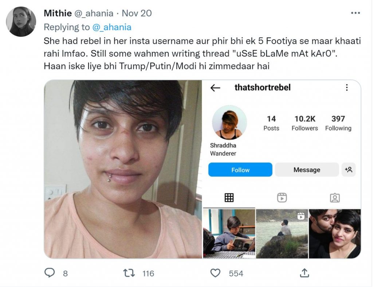This screenshot has width=373, height=287.
Task: Click the back arrow beside thatshortrebel
Action: pyautogui.click(x=215, y=88)
